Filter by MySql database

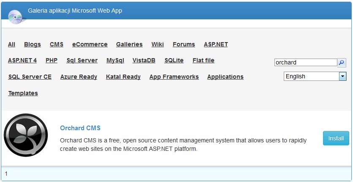115,60
